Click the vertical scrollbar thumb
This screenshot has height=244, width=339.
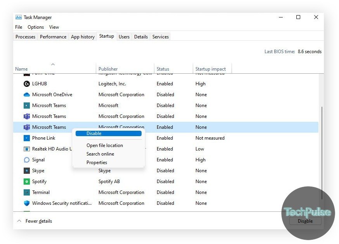(322, 153)
